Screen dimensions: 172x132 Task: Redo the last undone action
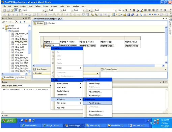pyautogui.click(x=155, y=14)
